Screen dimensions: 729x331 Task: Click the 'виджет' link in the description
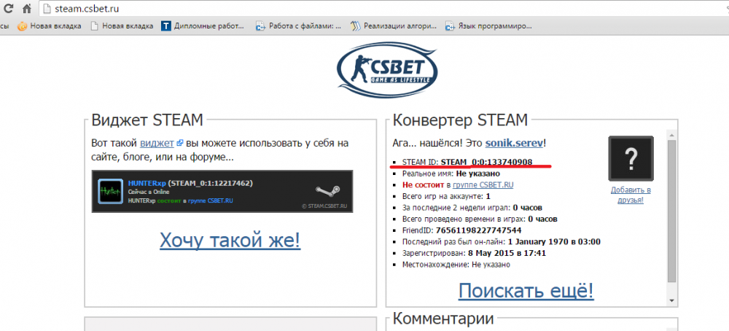click(x=157, y=142)
